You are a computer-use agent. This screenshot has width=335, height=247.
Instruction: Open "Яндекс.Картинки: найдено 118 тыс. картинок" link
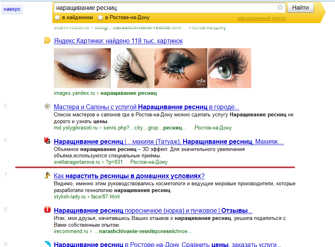point(118,41)
